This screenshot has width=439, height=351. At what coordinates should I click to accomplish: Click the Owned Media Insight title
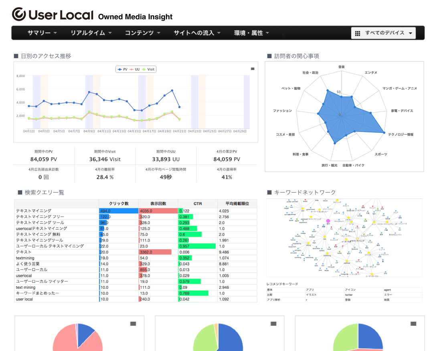(135, 17)
